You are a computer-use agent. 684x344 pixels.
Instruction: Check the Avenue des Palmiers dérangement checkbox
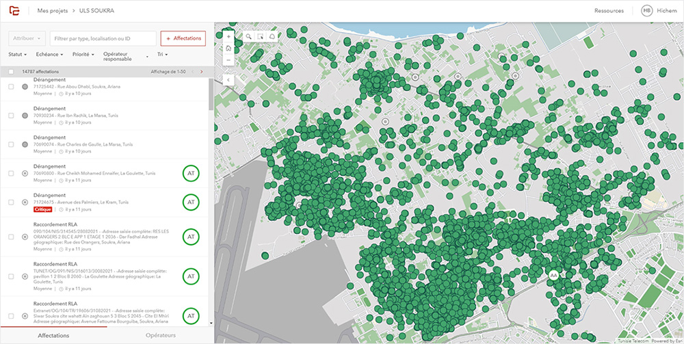click(11, 202)
